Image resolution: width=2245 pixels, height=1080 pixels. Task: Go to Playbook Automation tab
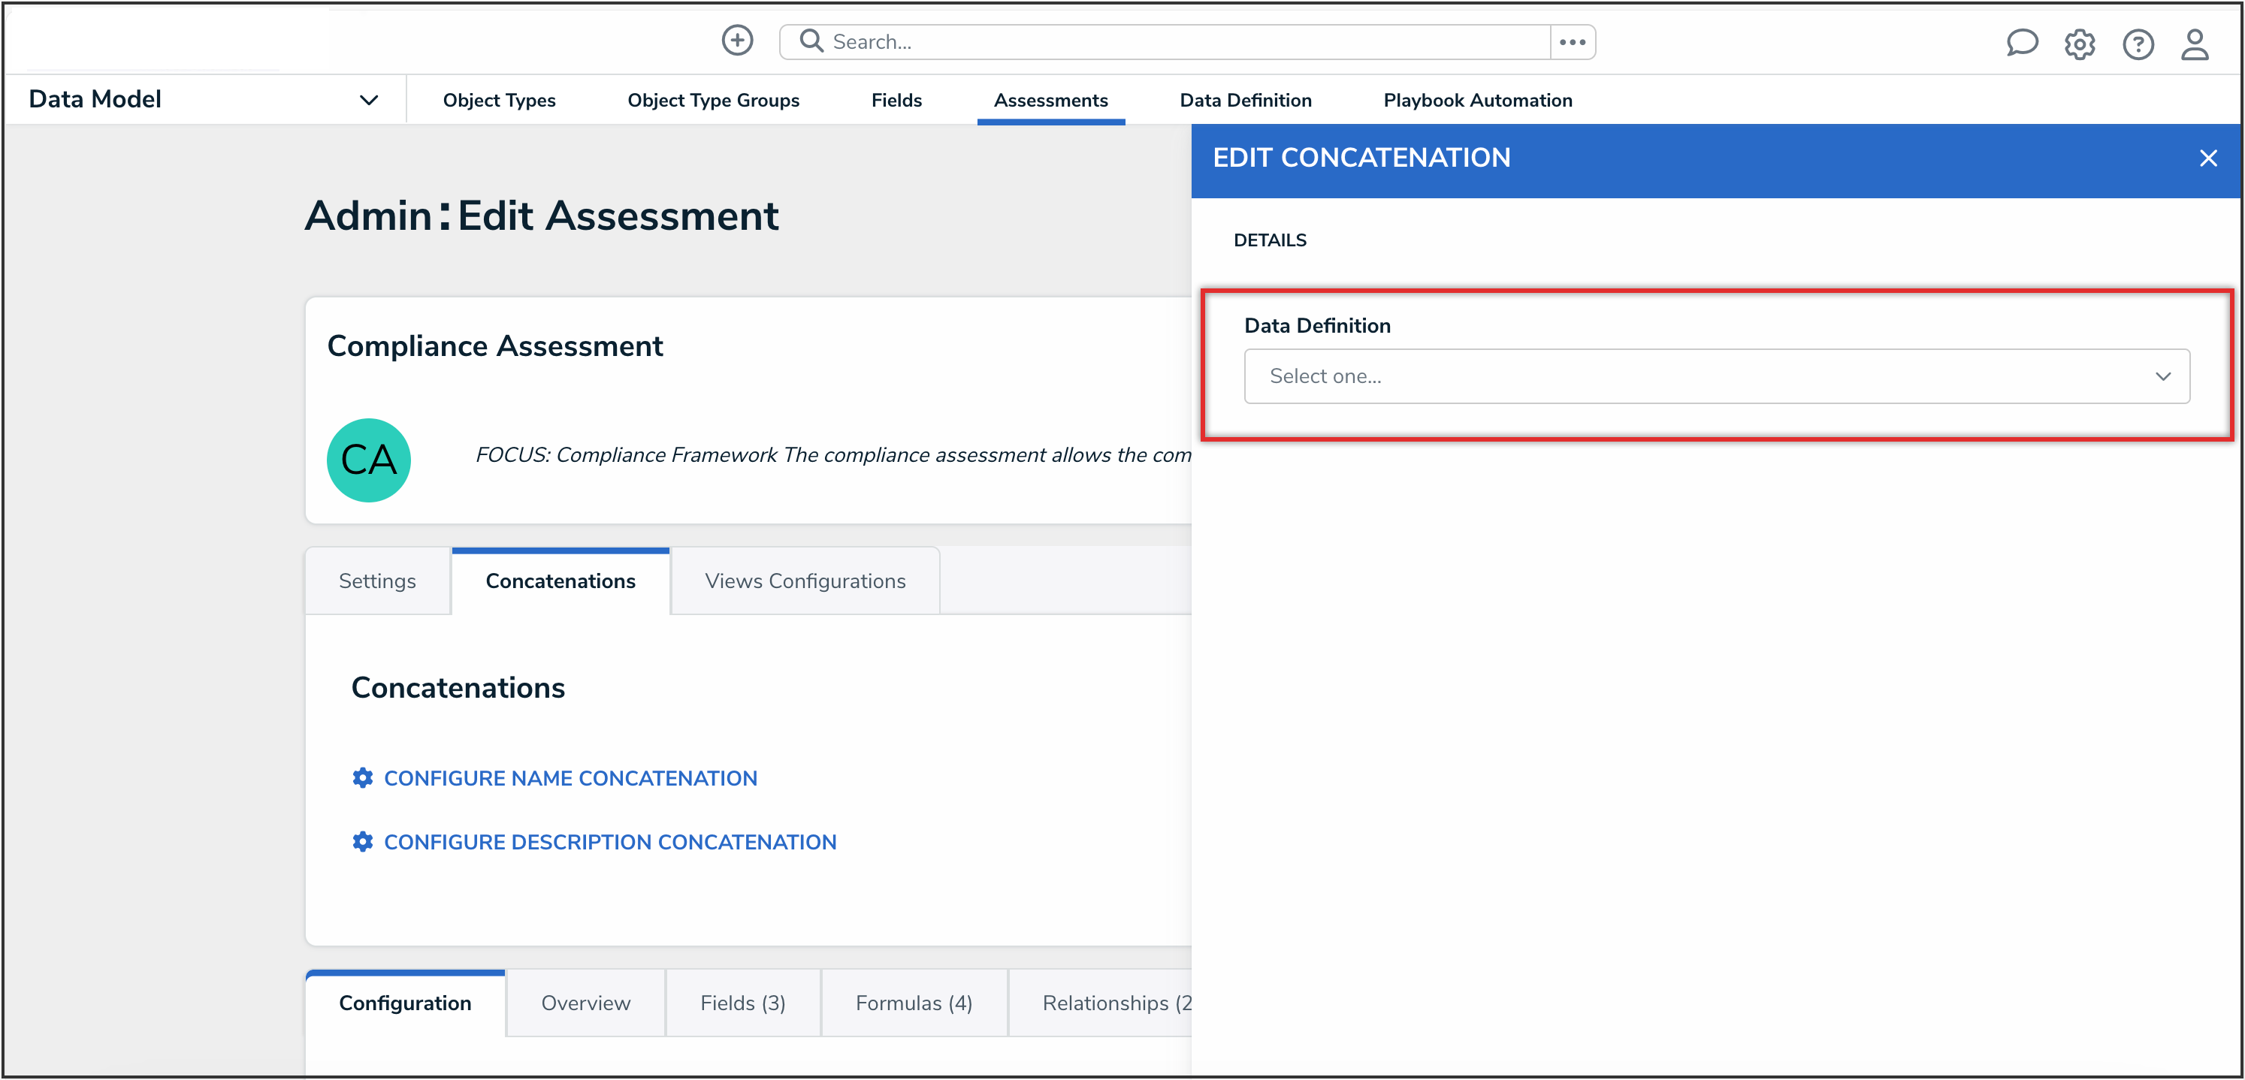(1477, 100)
